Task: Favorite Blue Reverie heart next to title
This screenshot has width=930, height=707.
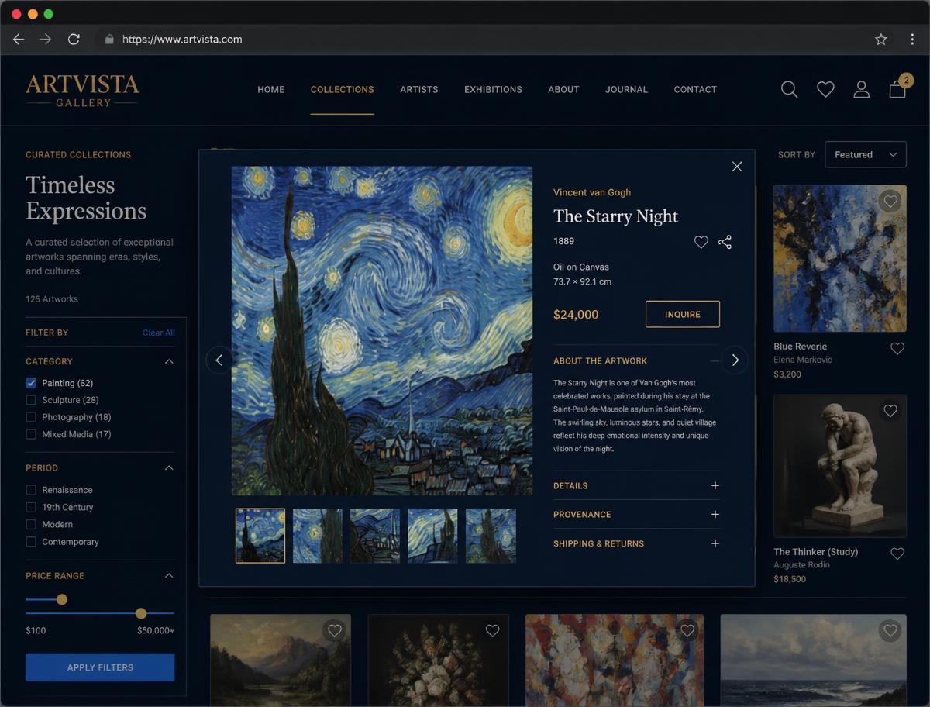Action: point(897,349)
